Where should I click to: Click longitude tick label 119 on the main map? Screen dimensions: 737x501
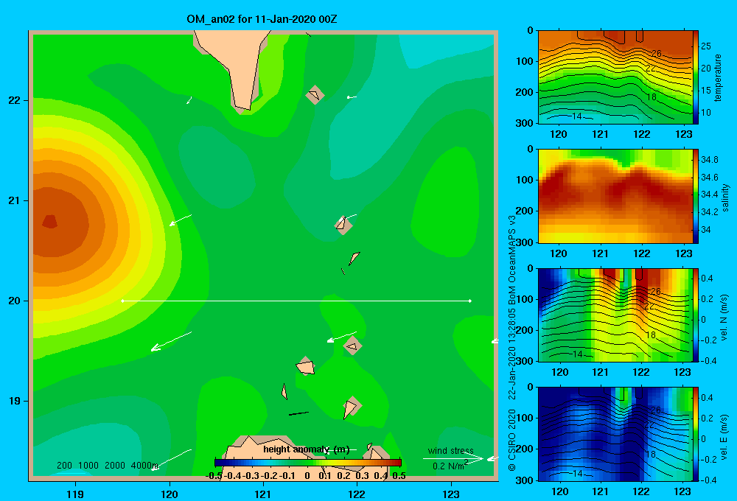tap(76, 494)
